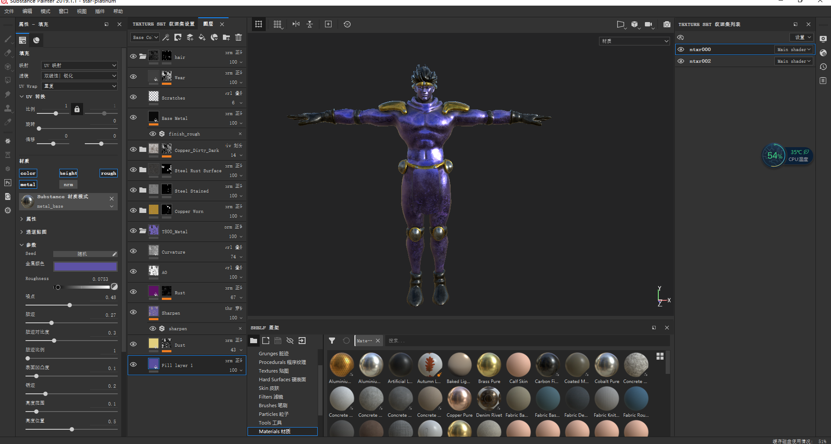Image resolution: width=831 pixels, height=444 pixels.
Task: Select the projection tool in left toolbar
Action: click(8, 67)
